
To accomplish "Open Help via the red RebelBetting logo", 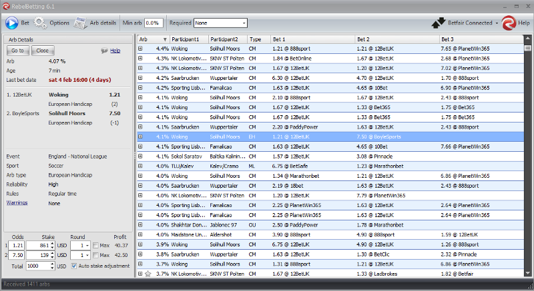I will tap(509, 23).
